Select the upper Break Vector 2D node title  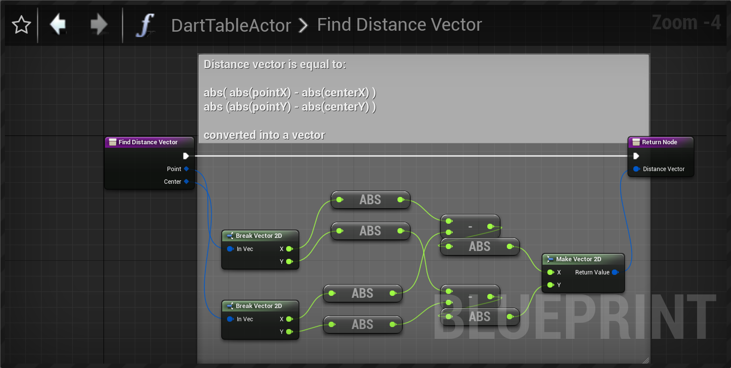pos(259,236)
